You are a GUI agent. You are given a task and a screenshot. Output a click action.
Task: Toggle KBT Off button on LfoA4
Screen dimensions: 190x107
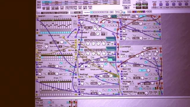(x=149, y=39)
